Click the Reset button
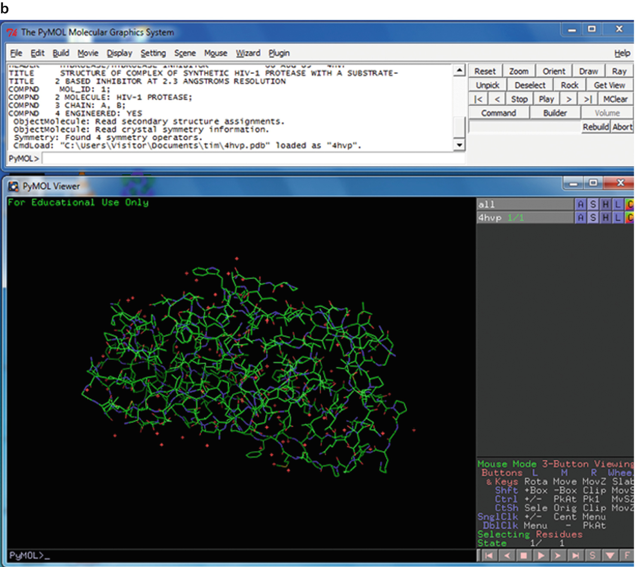635x567 pixels. click(485, 71)
